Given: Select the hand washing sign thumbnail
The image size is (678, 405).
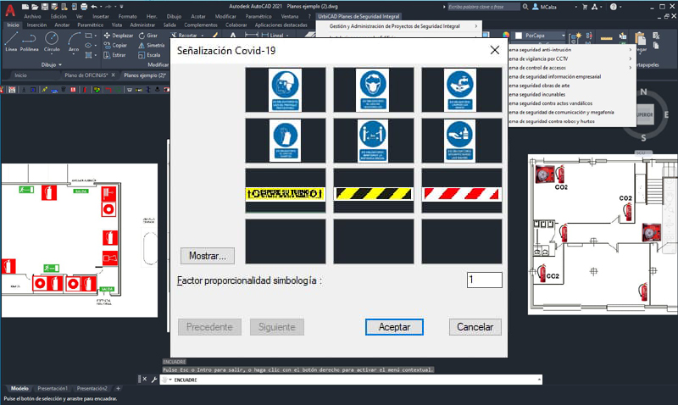Looking at the screenshot, I should (462, 90).
